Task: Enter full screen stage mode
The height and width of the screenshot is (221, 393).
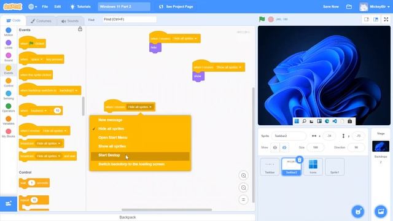Action: (x=386, y=19)
